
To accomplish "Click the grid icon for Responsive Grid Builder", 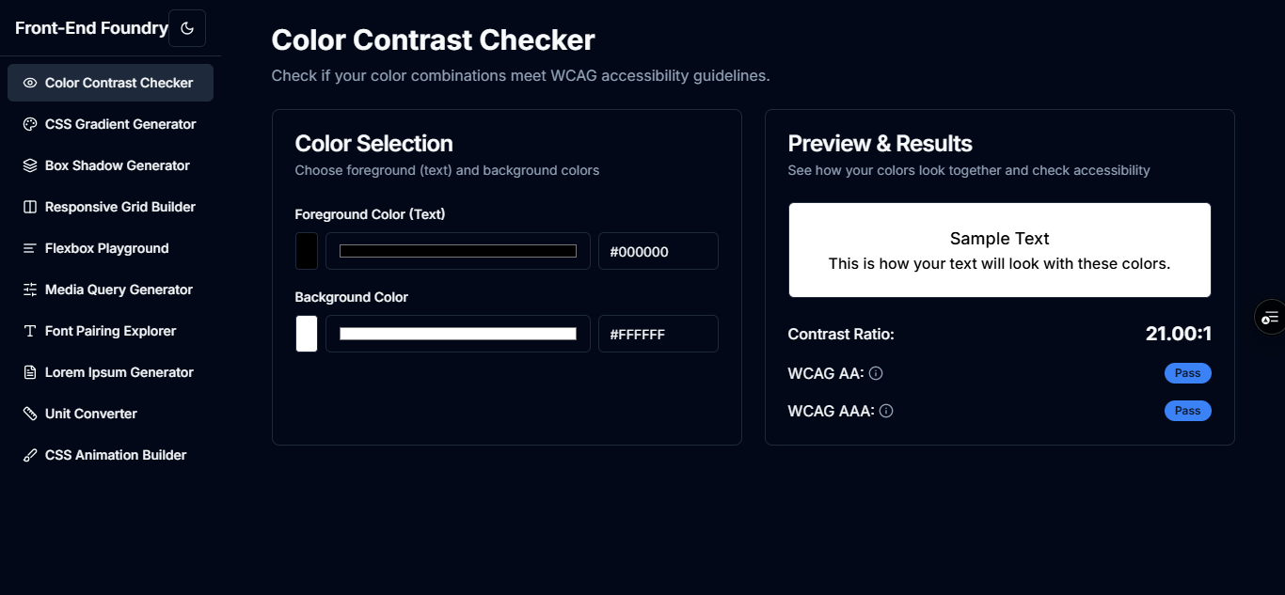I will tap(28, 206).
